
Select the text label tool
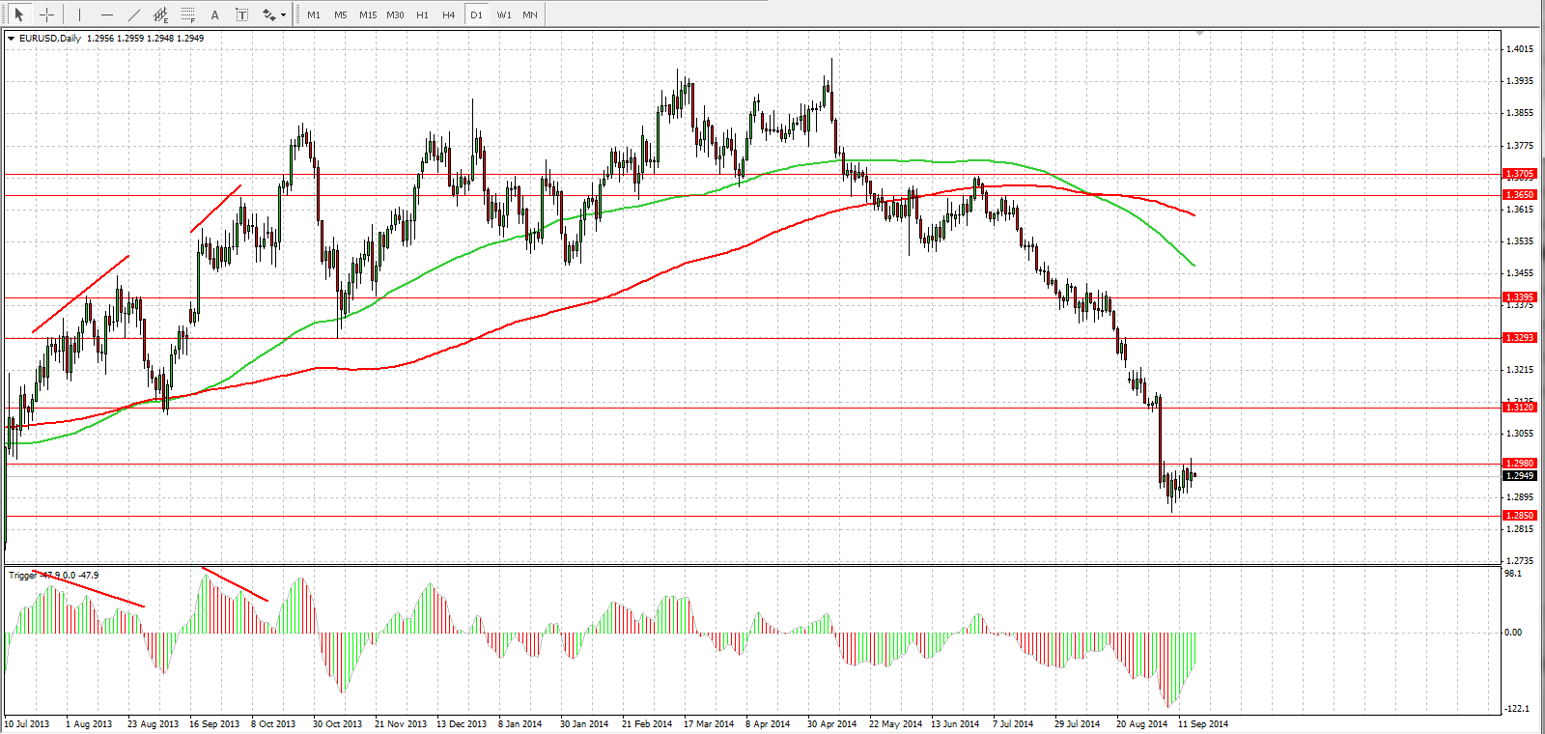[241, 14]
